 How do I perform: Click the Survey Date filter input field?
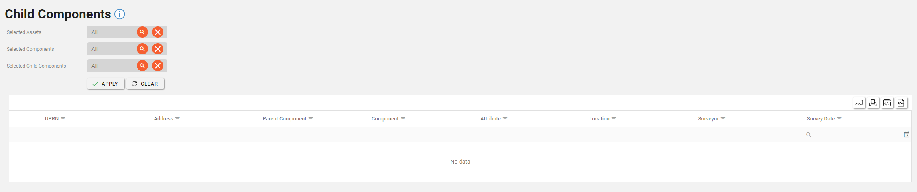tap(856, 135)
